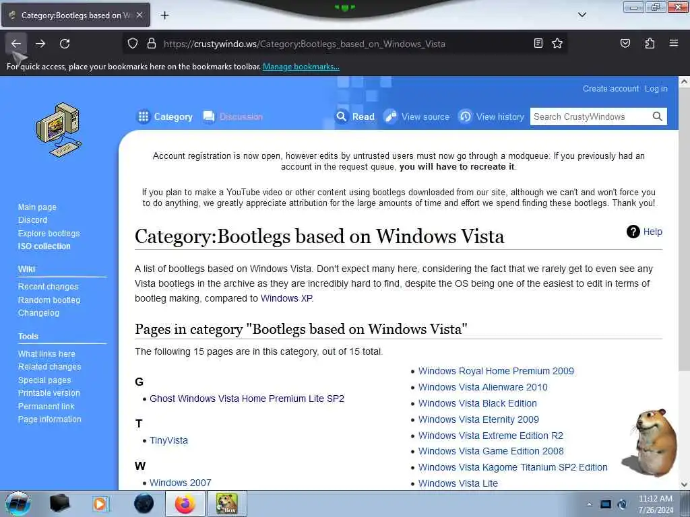Open Printable version tool link

pos(49,393)
